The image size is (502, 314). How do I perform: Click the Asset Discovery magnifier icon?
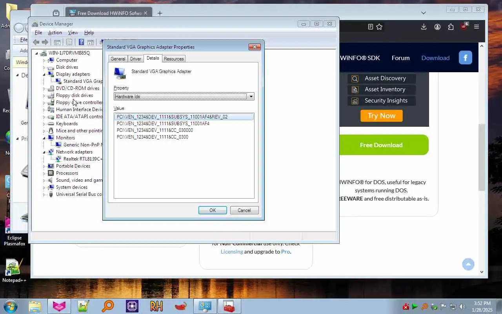(355, 78)
